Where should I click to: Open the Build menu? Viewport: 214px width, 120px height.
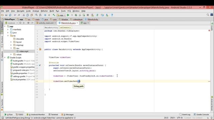tap(52, 11)
